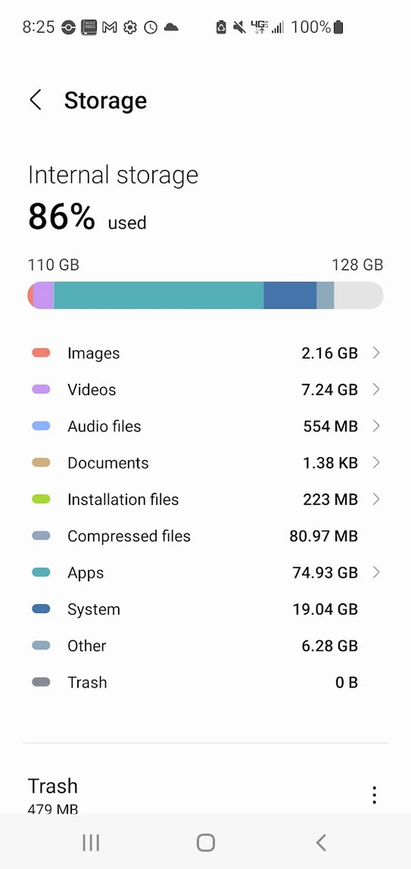This screenshot has width=411, height=869.
Task: Expand the Videos chevron arrow
Action: click(x=376, y=389)
